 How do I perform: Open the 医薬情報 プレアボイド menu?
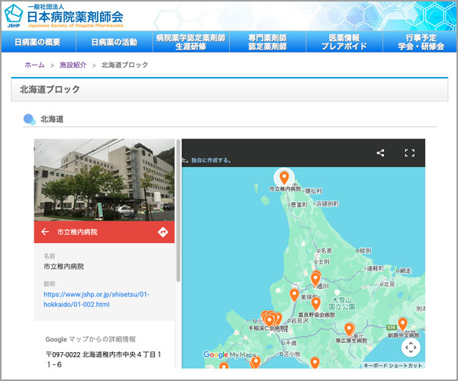343,42
